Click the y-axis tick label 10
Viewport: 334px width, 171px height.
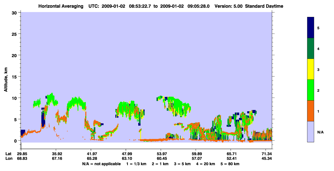pyautogui.click(x=15, y=98)
